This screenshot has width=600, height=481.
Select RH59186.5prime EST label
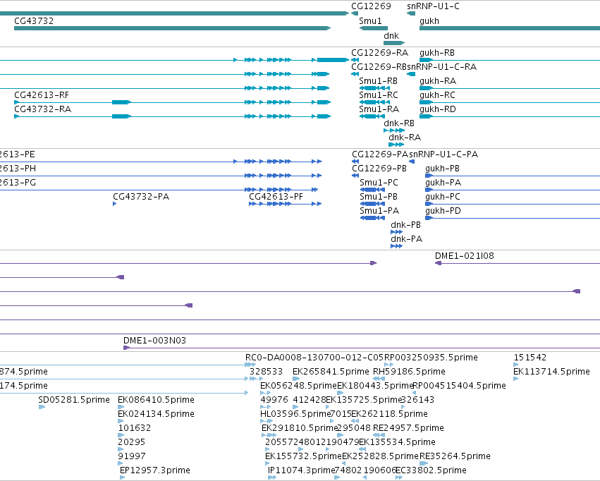(x=409, y=372)
